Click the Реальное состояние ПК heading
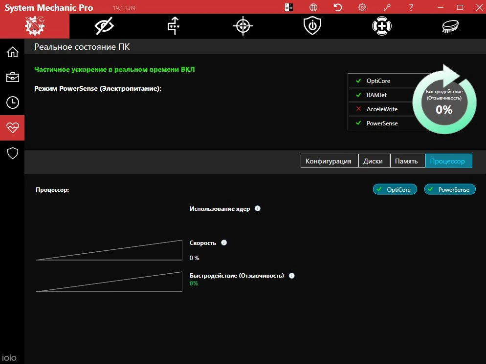Viewport: 486px width, 364px height. click(82, 47)
